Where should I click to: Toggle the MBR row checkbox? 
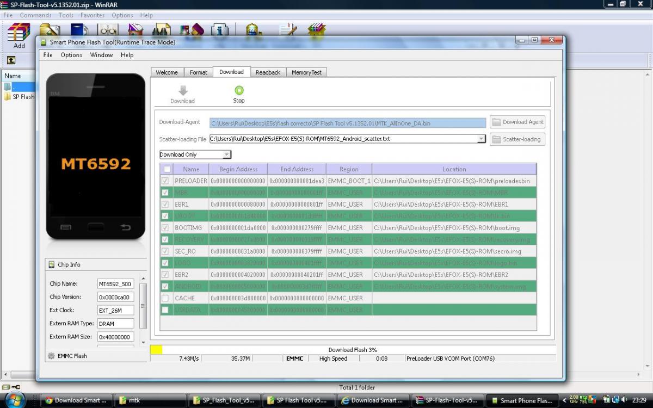tap(165, 193)
